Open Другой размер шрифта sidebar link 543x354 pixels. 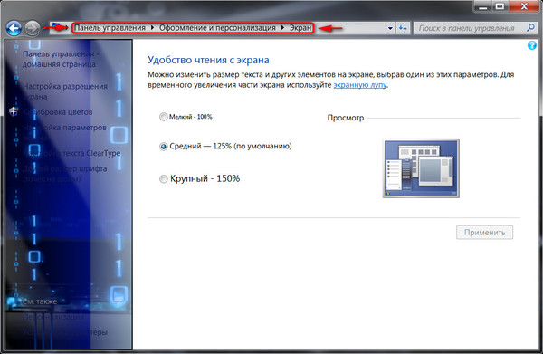64,174
